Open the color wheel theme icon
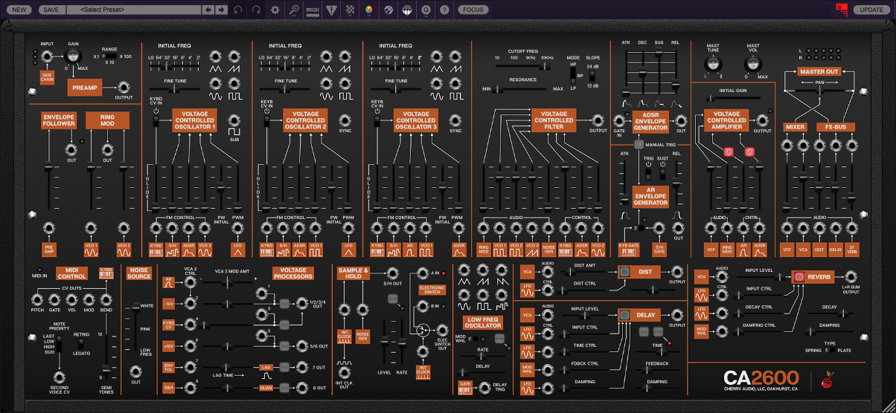This screenshot has height=413, width=896. tap(368, 10)
